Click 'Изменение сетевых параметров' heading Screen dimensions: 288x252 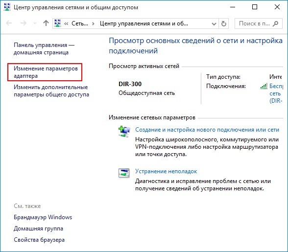point(152,117)
